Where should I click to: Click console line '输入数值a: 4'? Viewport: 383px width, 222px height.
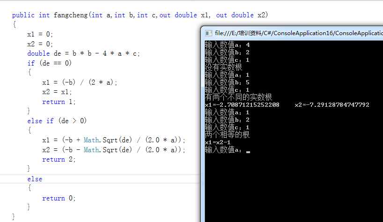pos(228,45)
